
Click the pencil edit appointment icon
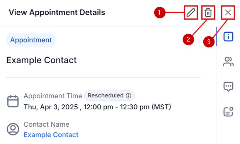[191, 12]
